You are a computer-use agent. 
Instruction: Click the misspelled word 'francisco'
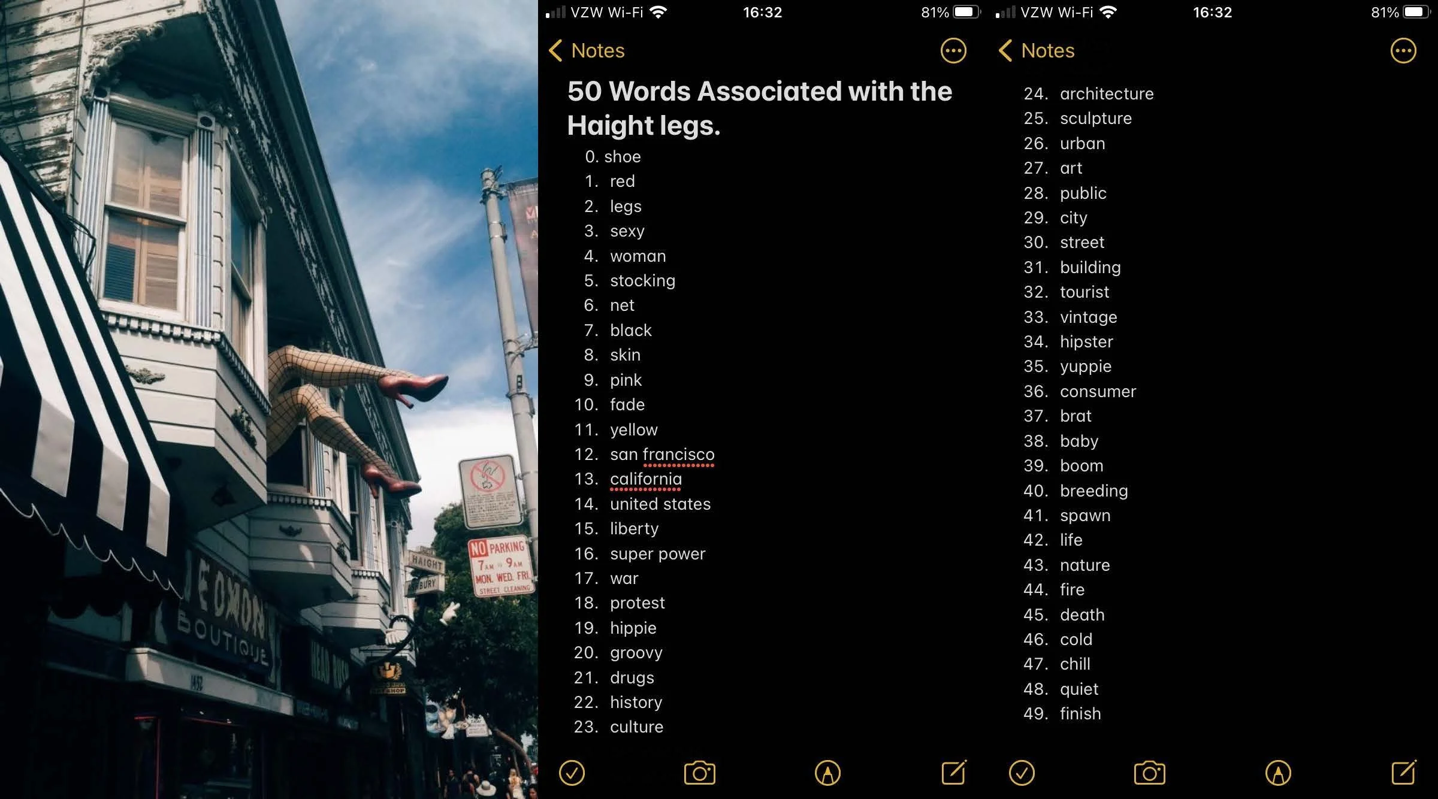click(x=679, y=455)
